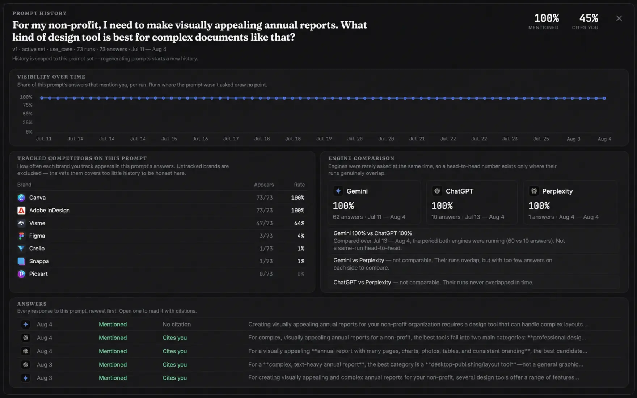Click the 'Appears' column header
The width and height of the screenshot is (637, 398).
coord(264,185)
